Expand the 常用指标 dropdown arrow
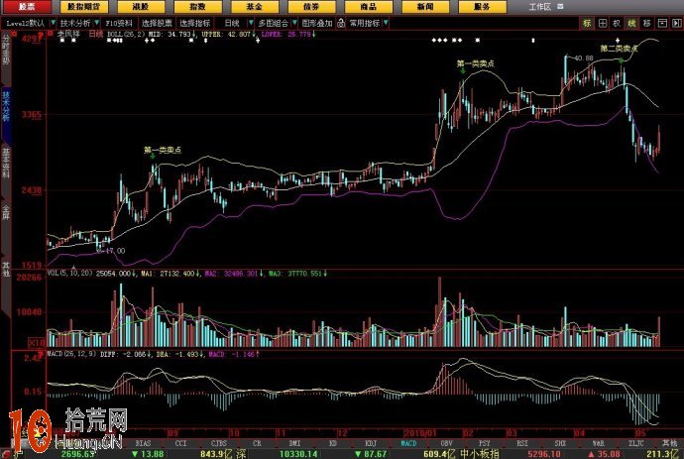The height and width of the screenshot is (459, 684). pos(386,23)
